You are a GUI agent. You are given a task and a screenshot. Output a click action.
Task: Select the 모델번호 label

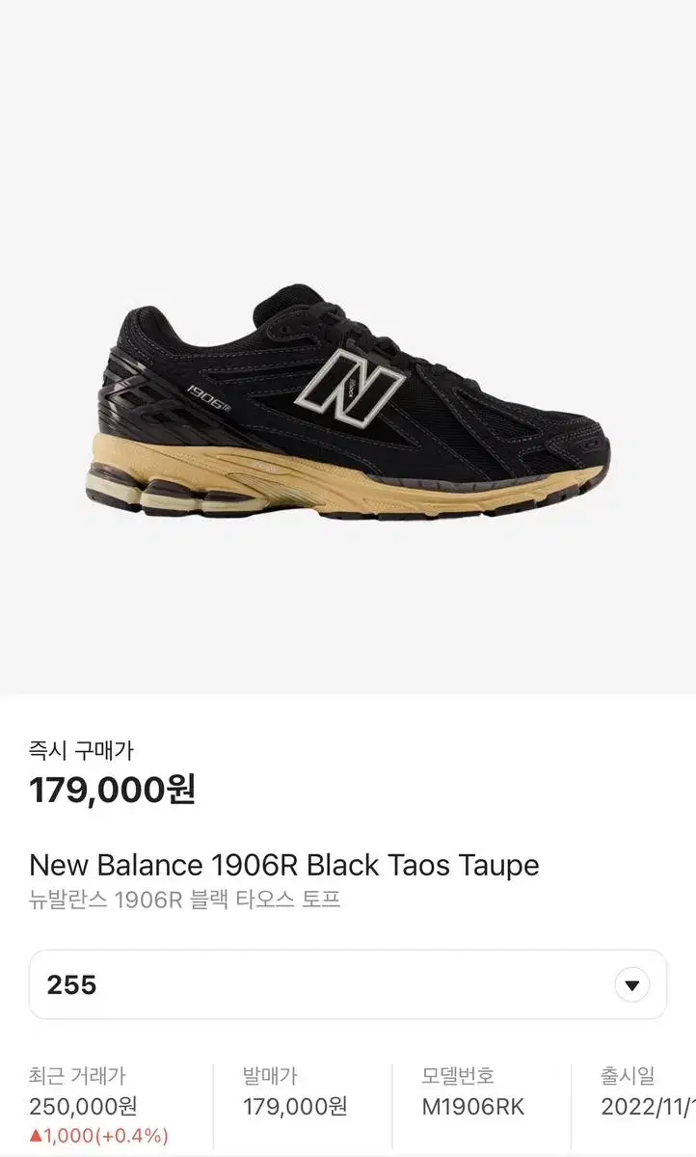coord(458,1076)
